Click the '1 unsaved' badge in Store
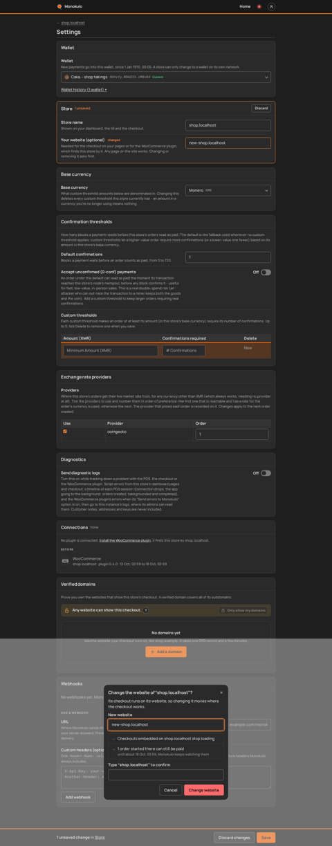The width and height of the screenshot is (332, 846). (x=82, y=108)
